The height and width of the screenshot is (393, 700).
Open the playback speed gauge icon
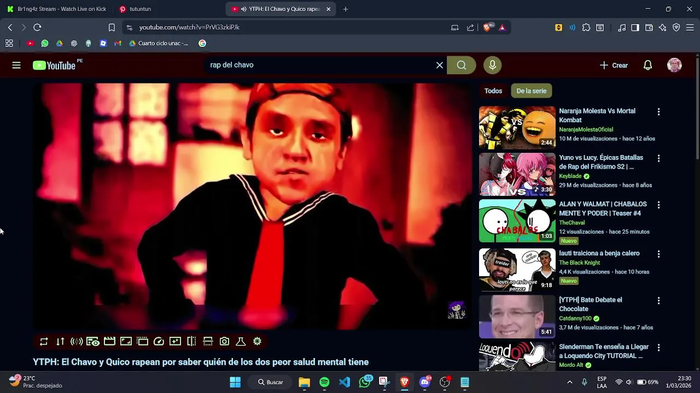pyautogui.click(x=159, y=342)
